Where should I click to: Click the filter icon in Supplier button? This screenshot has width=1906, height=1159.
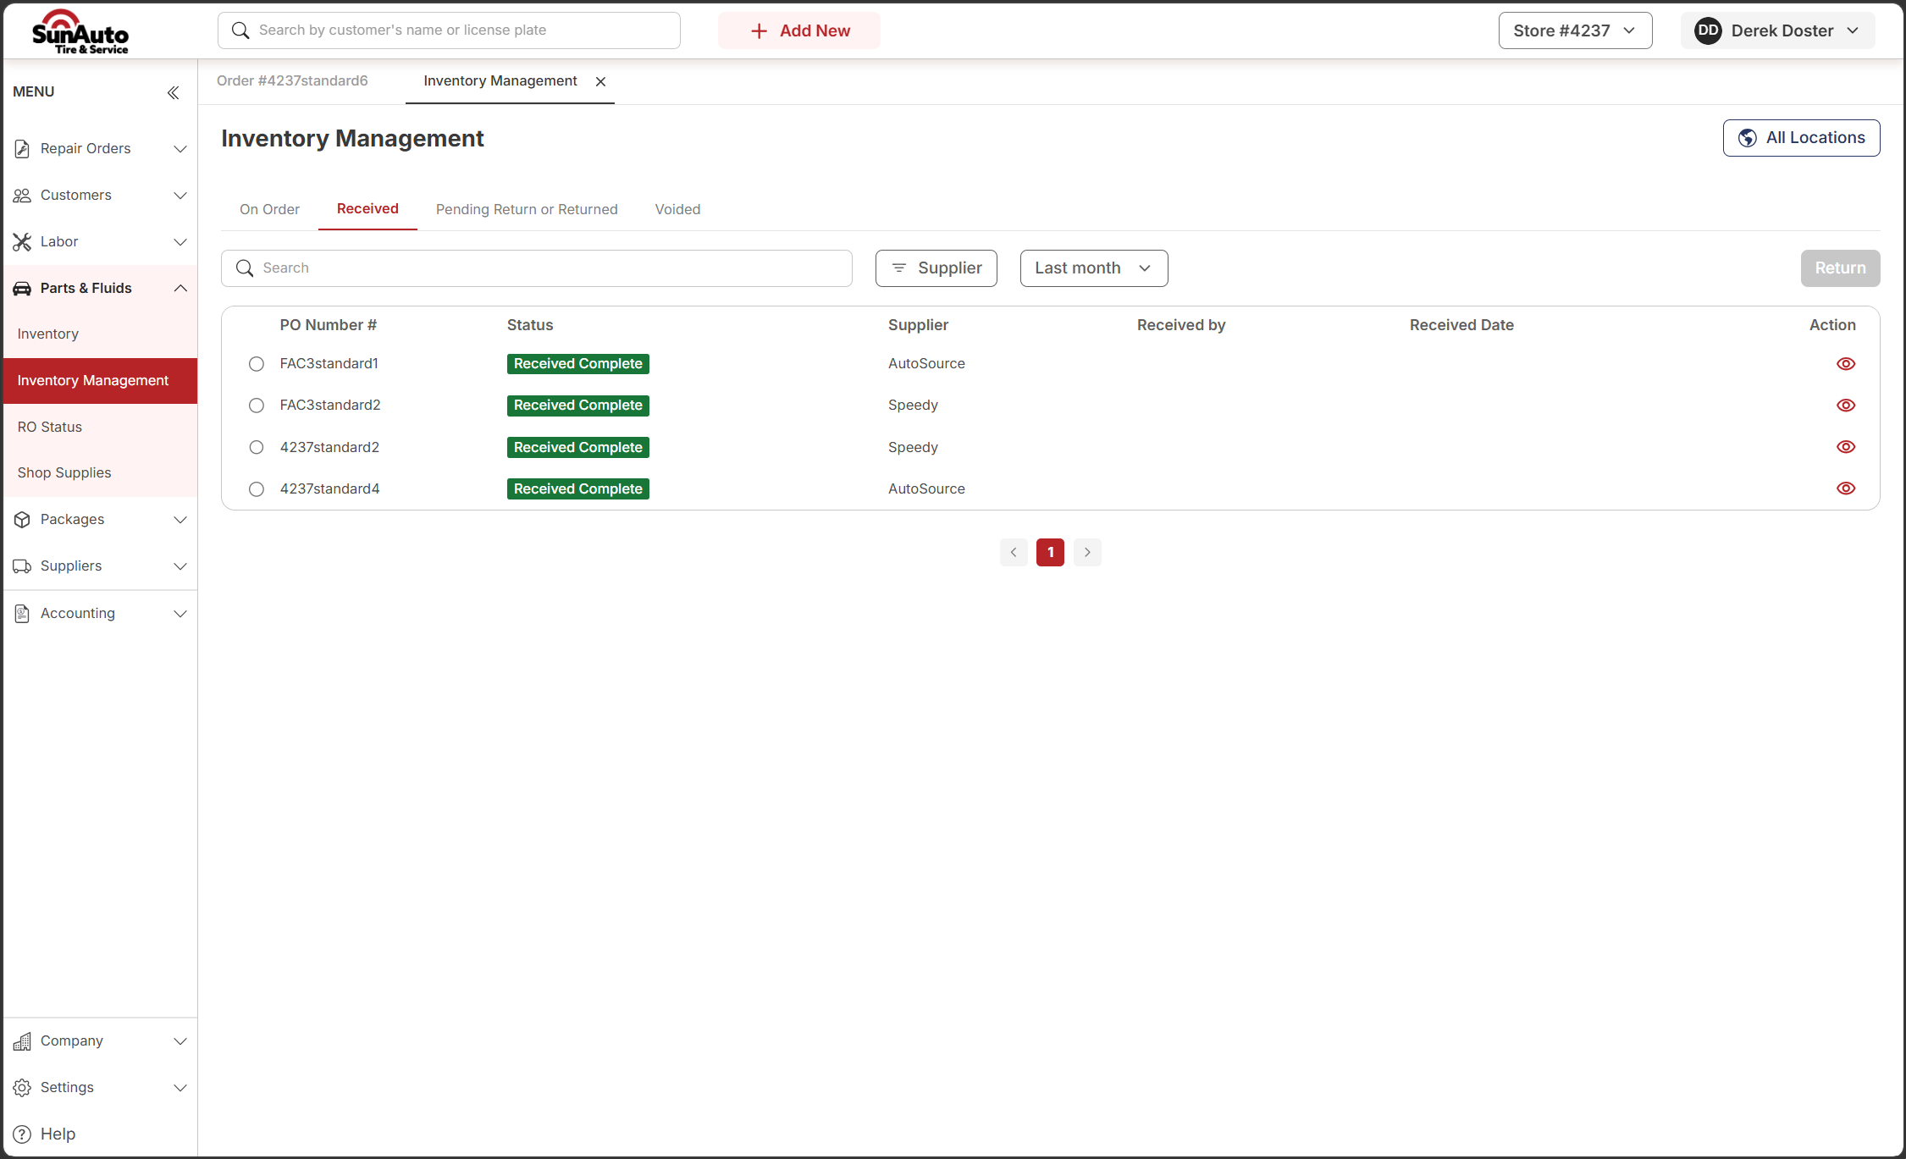[x=899, y=268]
